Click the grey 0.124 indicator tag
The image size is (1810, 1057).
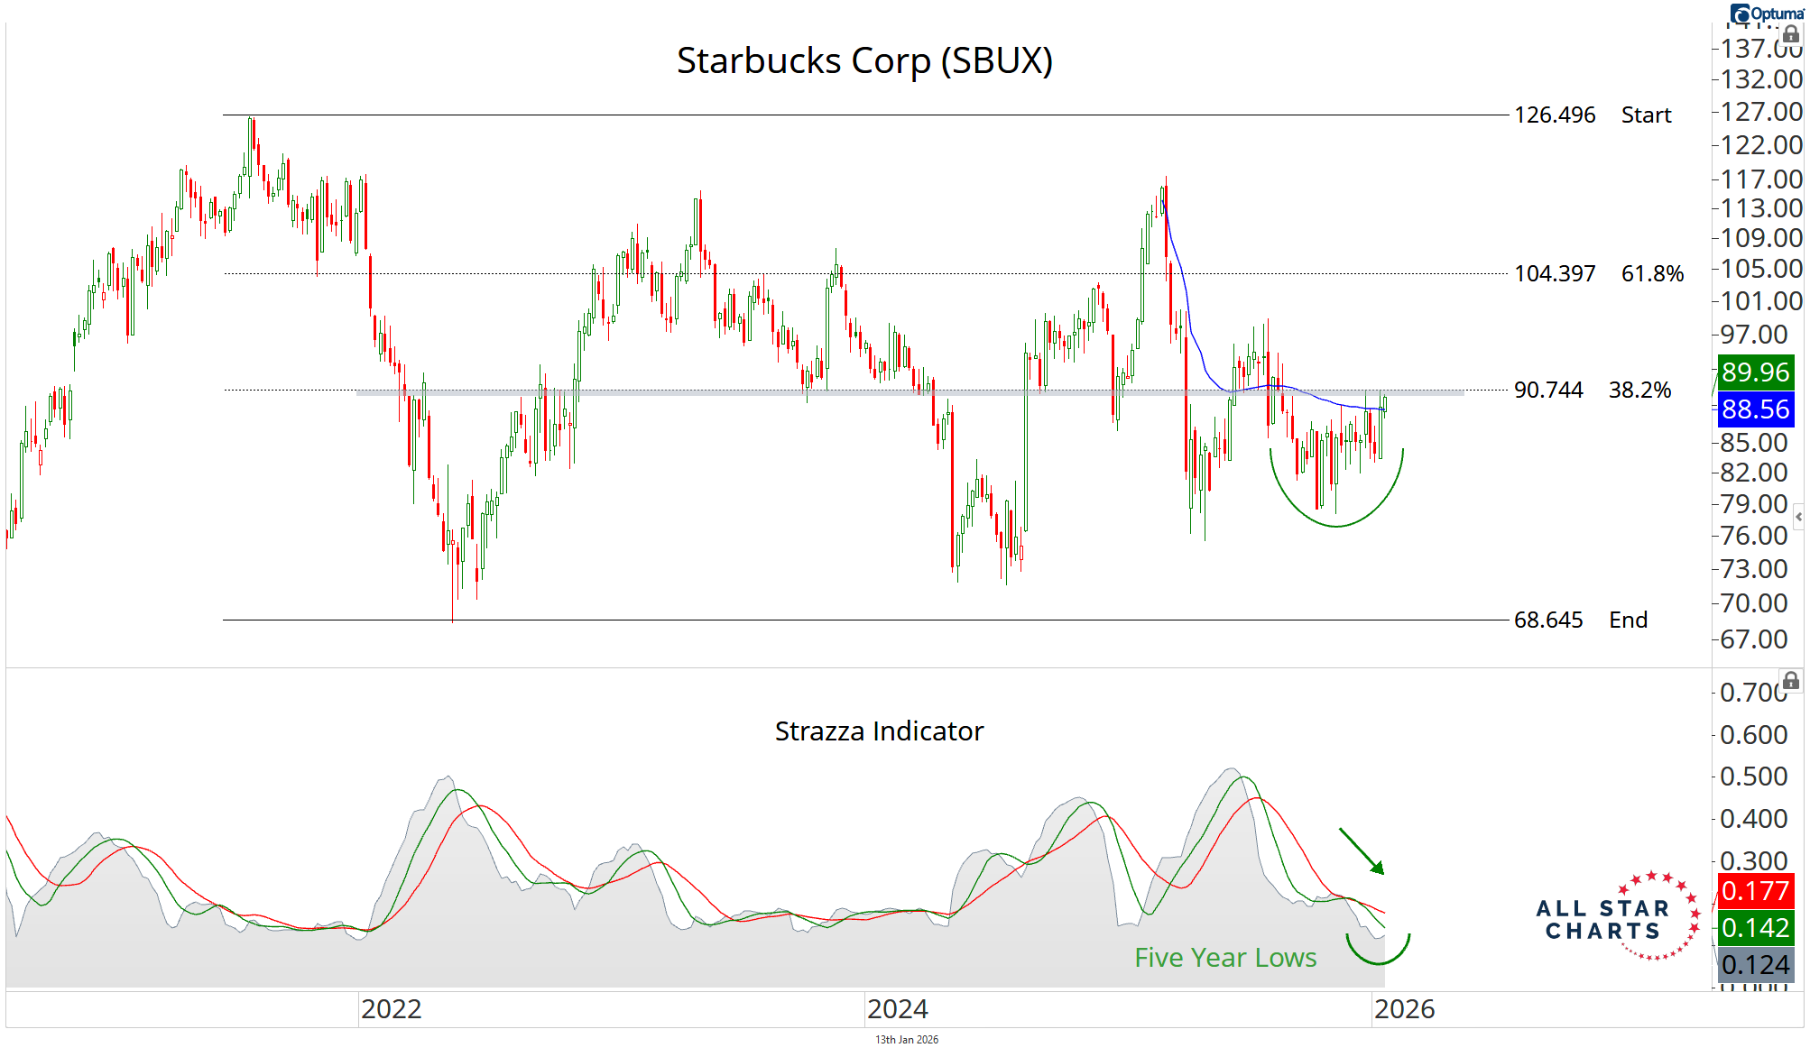click(x=1754, y=965)
